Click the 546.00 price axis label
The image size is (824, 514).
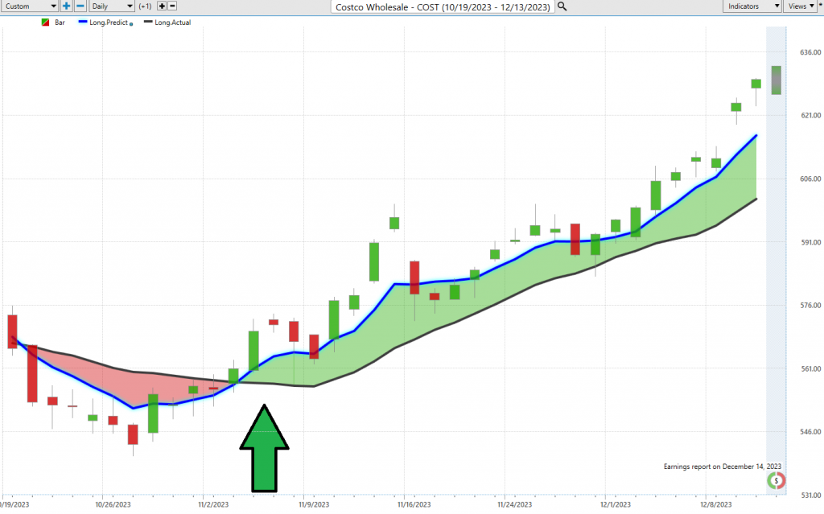(810, 432)
